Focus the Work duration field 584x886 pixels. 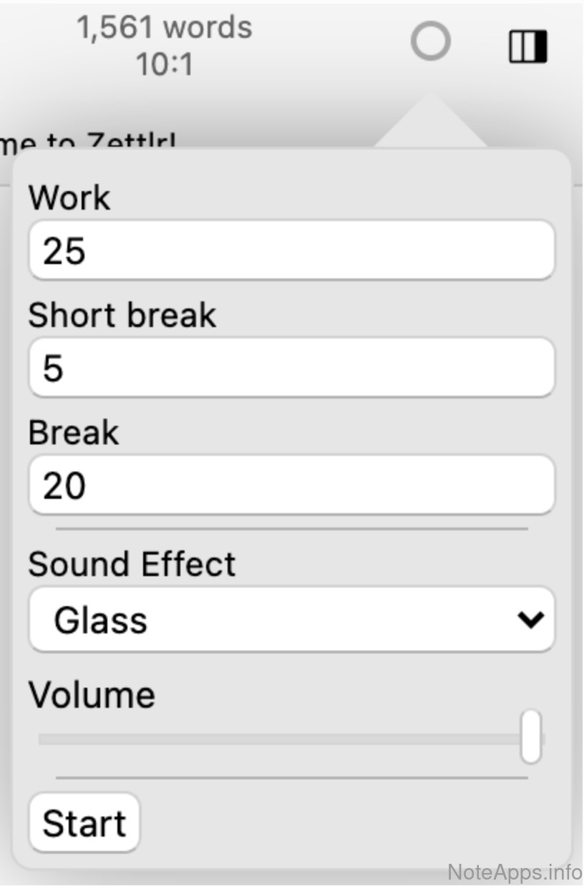coord(291,250)
